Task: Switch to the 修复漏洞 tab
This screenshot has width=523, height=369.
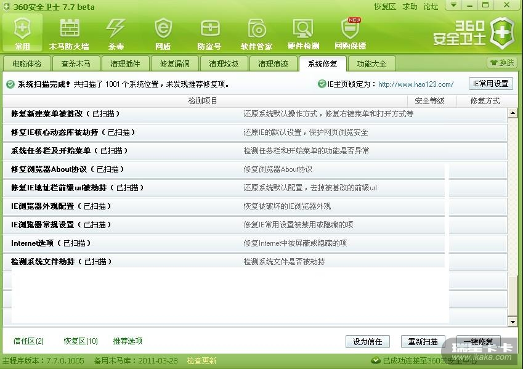Action: [x=174, y=63]
